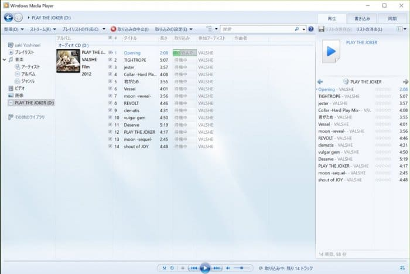The width and height of the screenshot is (410, 274).
Task: Switch to the 再生 tab
Action: [332, 19]
